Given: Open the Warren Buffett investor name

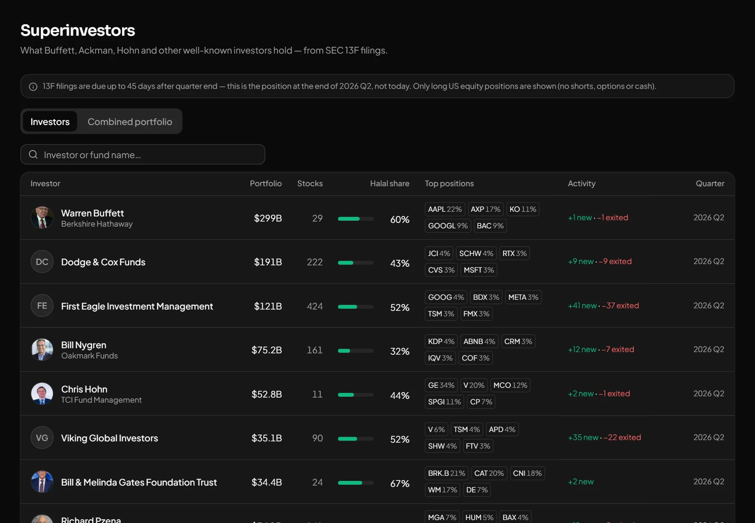Looking at the screenshot, I should pyautogui.click(x=92, y=213).
